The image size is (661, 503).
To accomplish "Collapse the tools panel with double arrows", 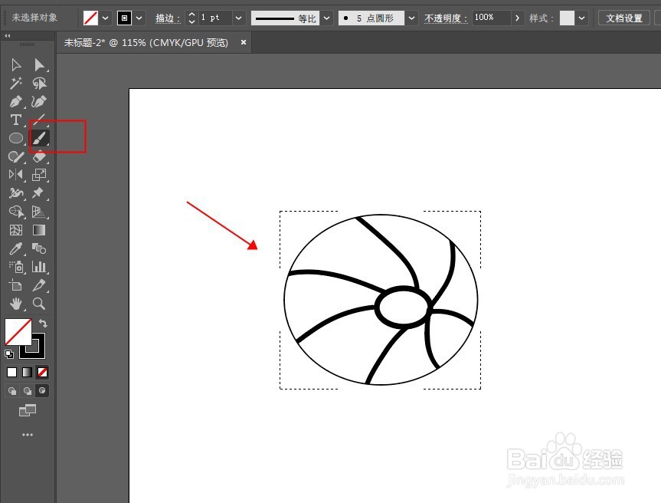I will click(7, 36).
